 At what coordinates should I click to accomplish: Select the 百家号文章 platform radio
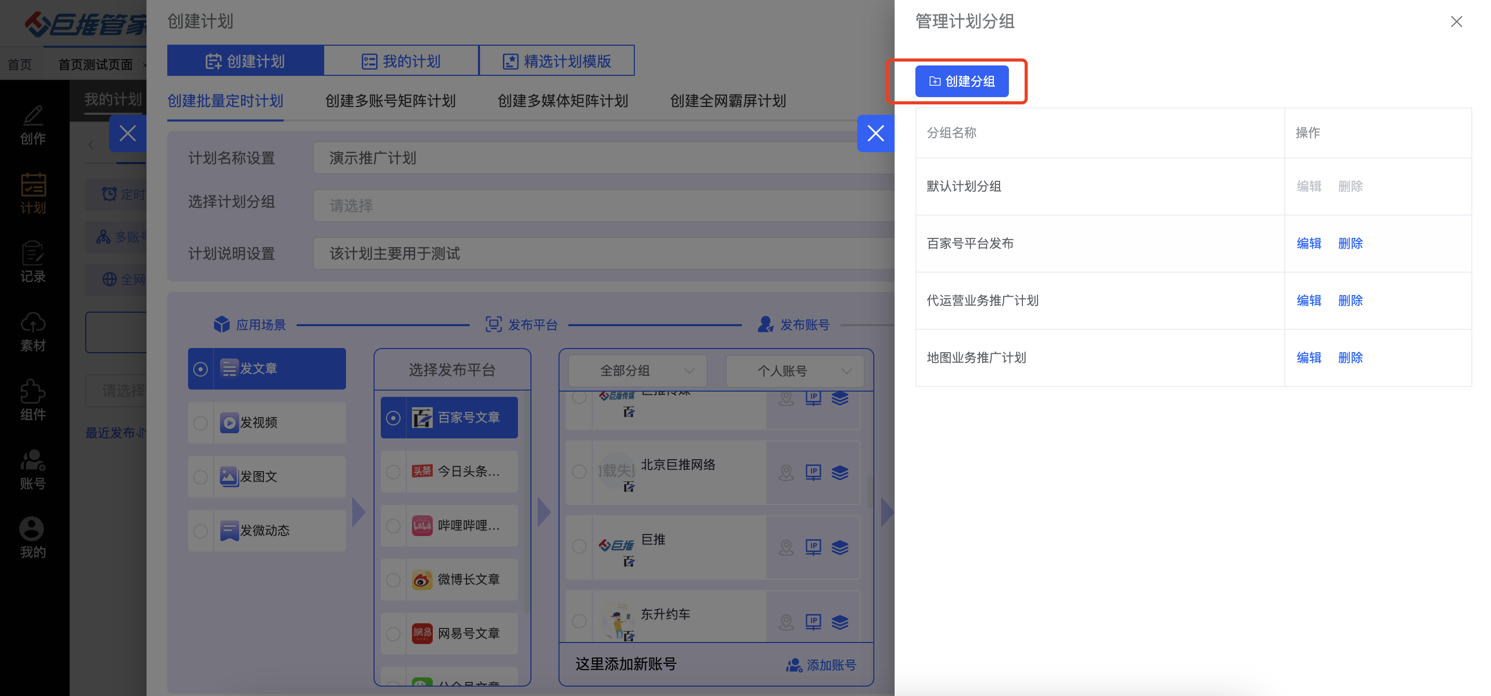tap(393, 418)
